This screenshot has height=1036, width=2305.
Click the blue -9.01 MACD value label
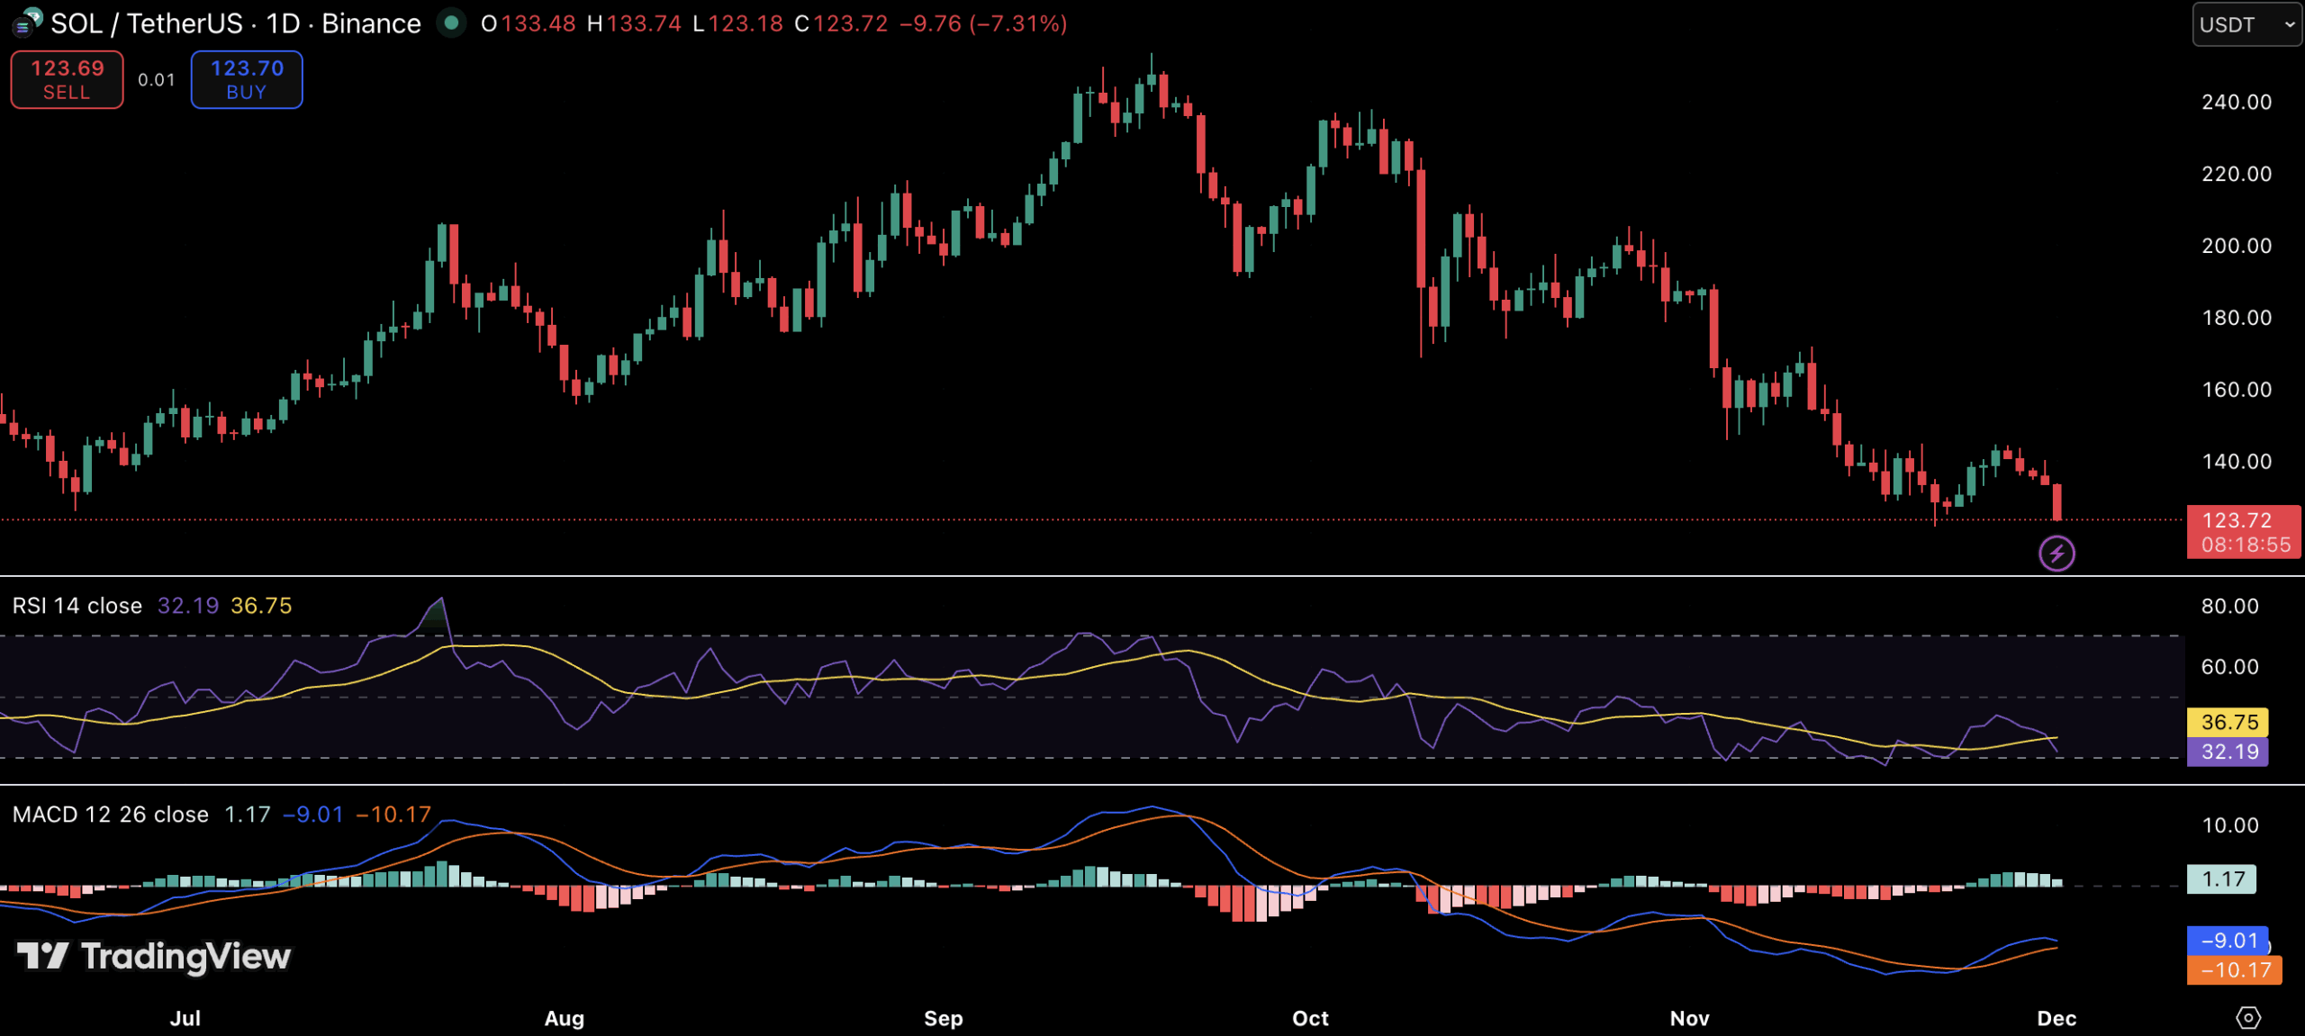click(2228, 941)
